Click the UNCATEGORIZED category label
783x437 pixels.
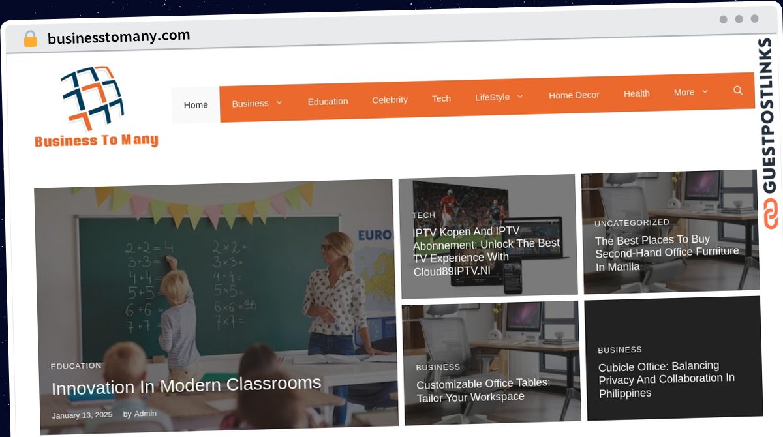(x=632, y=222)
